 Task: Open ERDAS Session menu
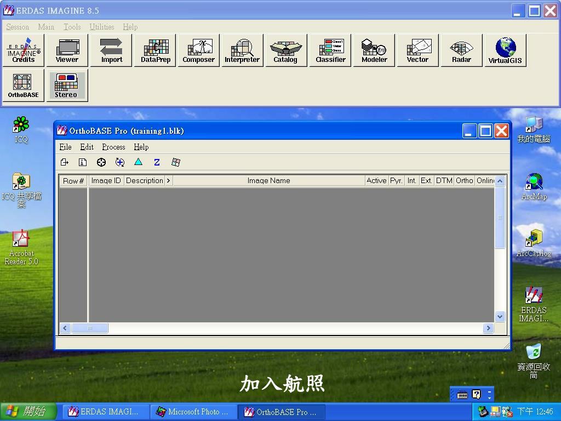coord(18,27)
